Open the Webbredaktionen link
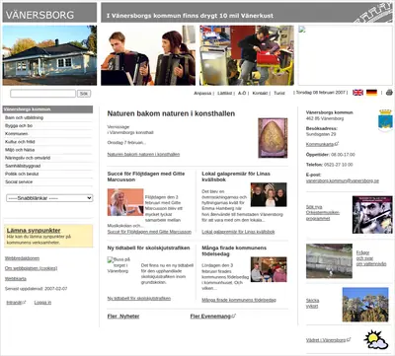The width and height of the screenshot is (395, 356). [22, 258]
